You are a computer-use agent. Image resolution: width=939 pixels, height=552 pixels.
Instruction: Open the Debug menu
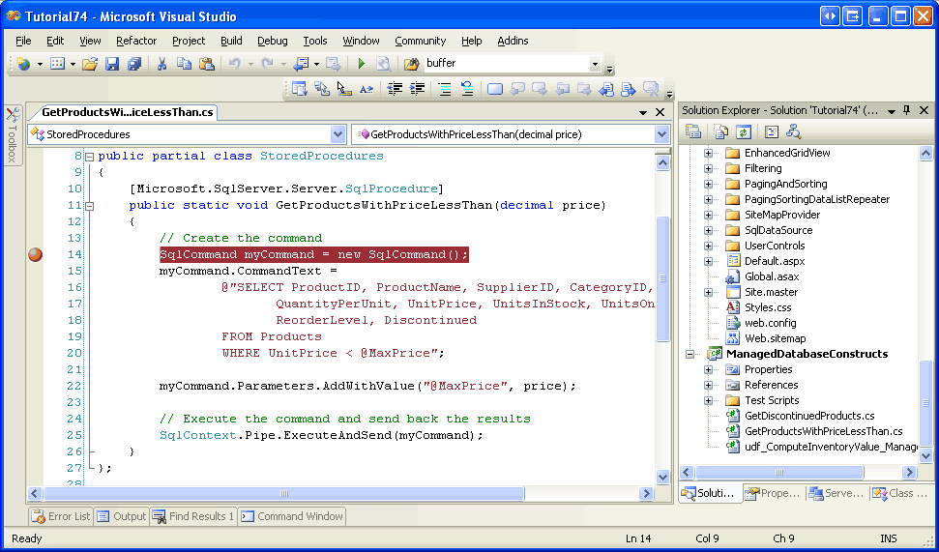point(272,41)
